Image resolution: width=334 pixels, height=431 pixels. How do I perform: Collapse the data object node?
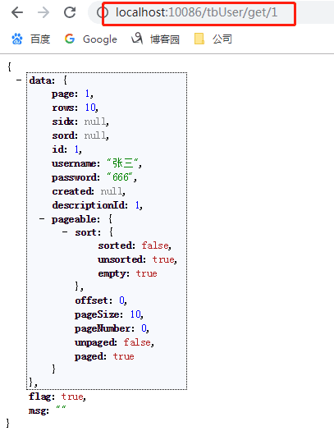pos(19,80)
